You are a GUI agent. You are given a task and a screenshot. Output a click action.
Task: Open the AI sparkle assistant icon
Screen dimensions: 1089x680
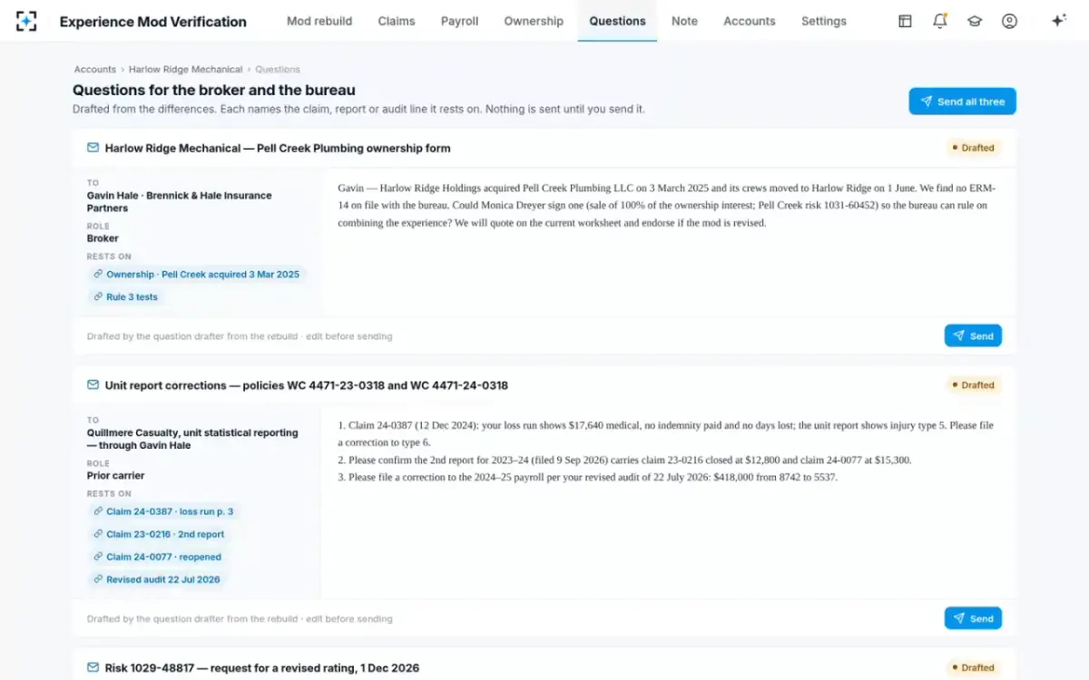click(x=1058, y=21)
